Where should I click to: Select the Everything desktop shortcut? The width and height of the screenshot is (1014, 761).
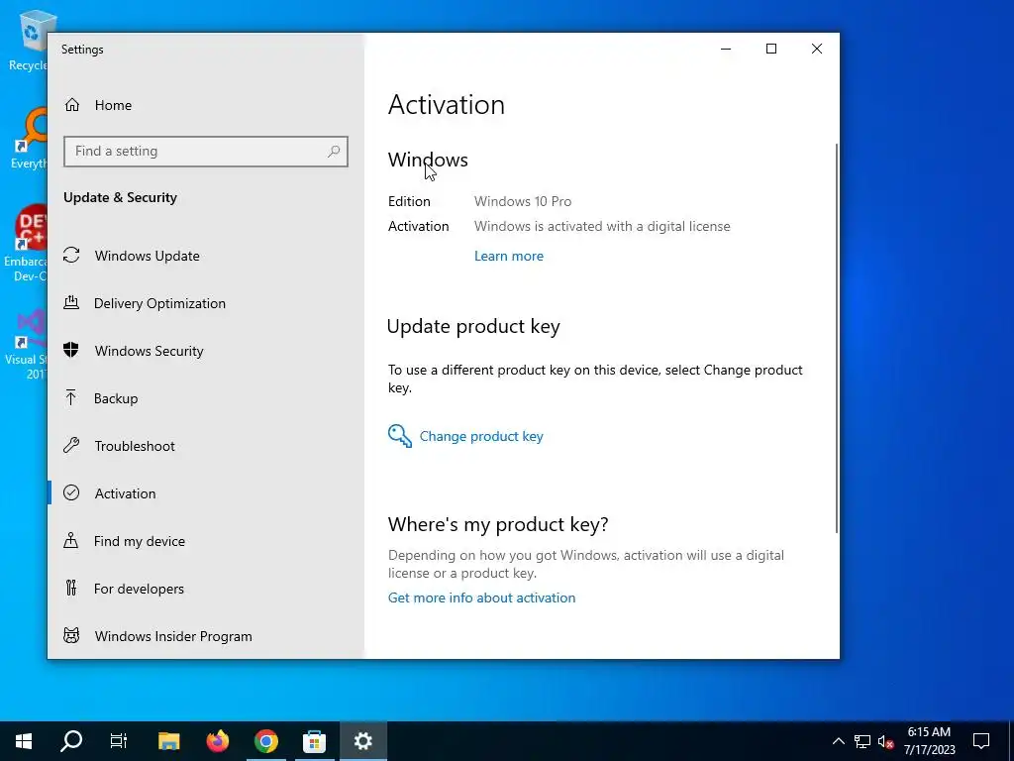click(28, 139)
